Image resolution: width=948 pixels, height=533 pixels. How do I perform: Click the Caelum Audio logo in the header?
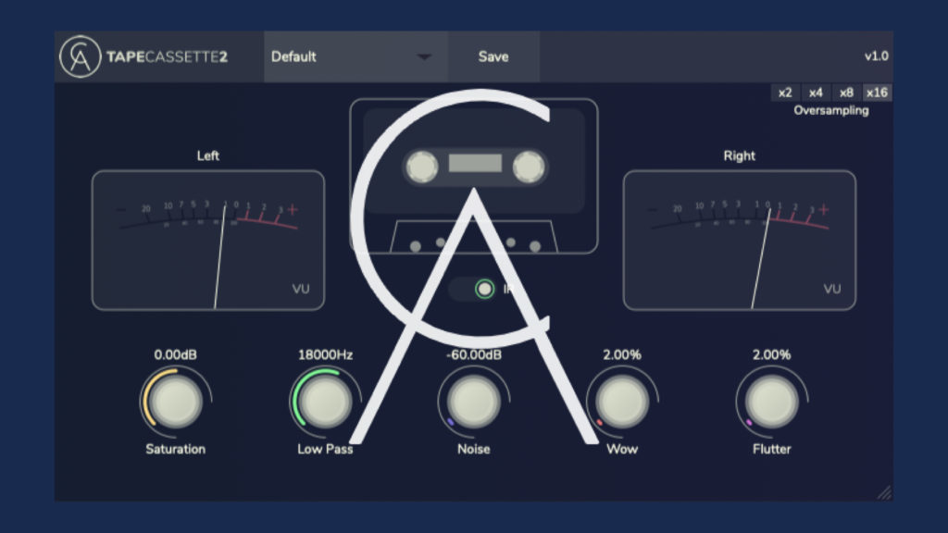pos(80,56)
